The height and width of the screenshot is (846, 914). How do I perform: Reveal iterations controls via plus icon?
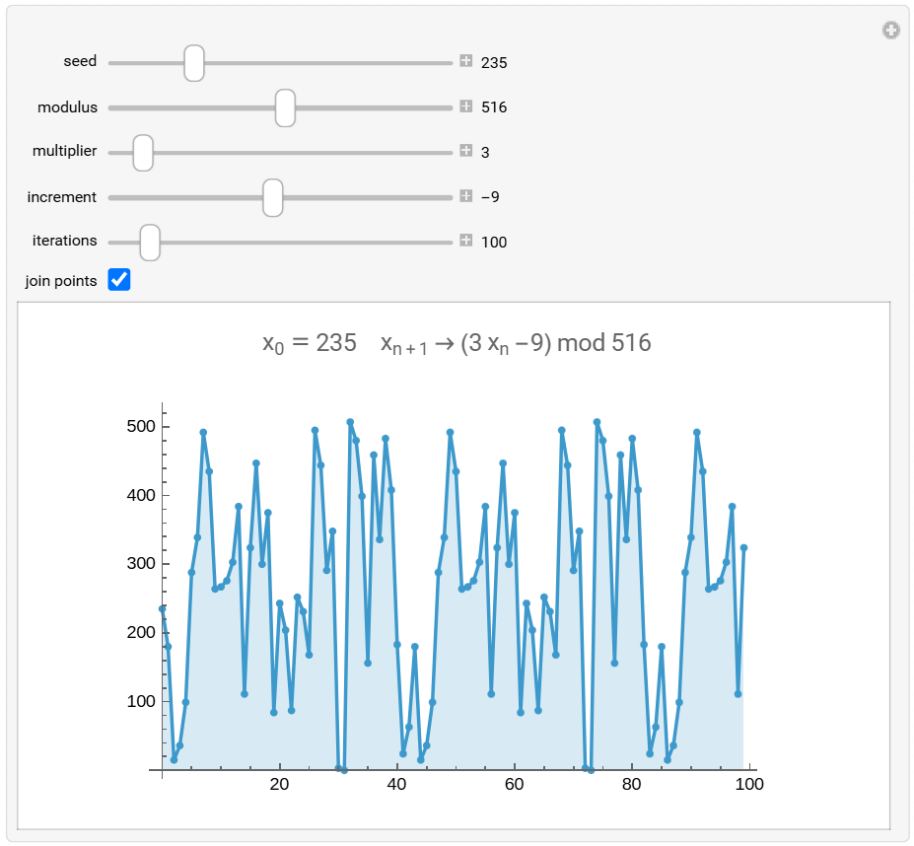465,242
